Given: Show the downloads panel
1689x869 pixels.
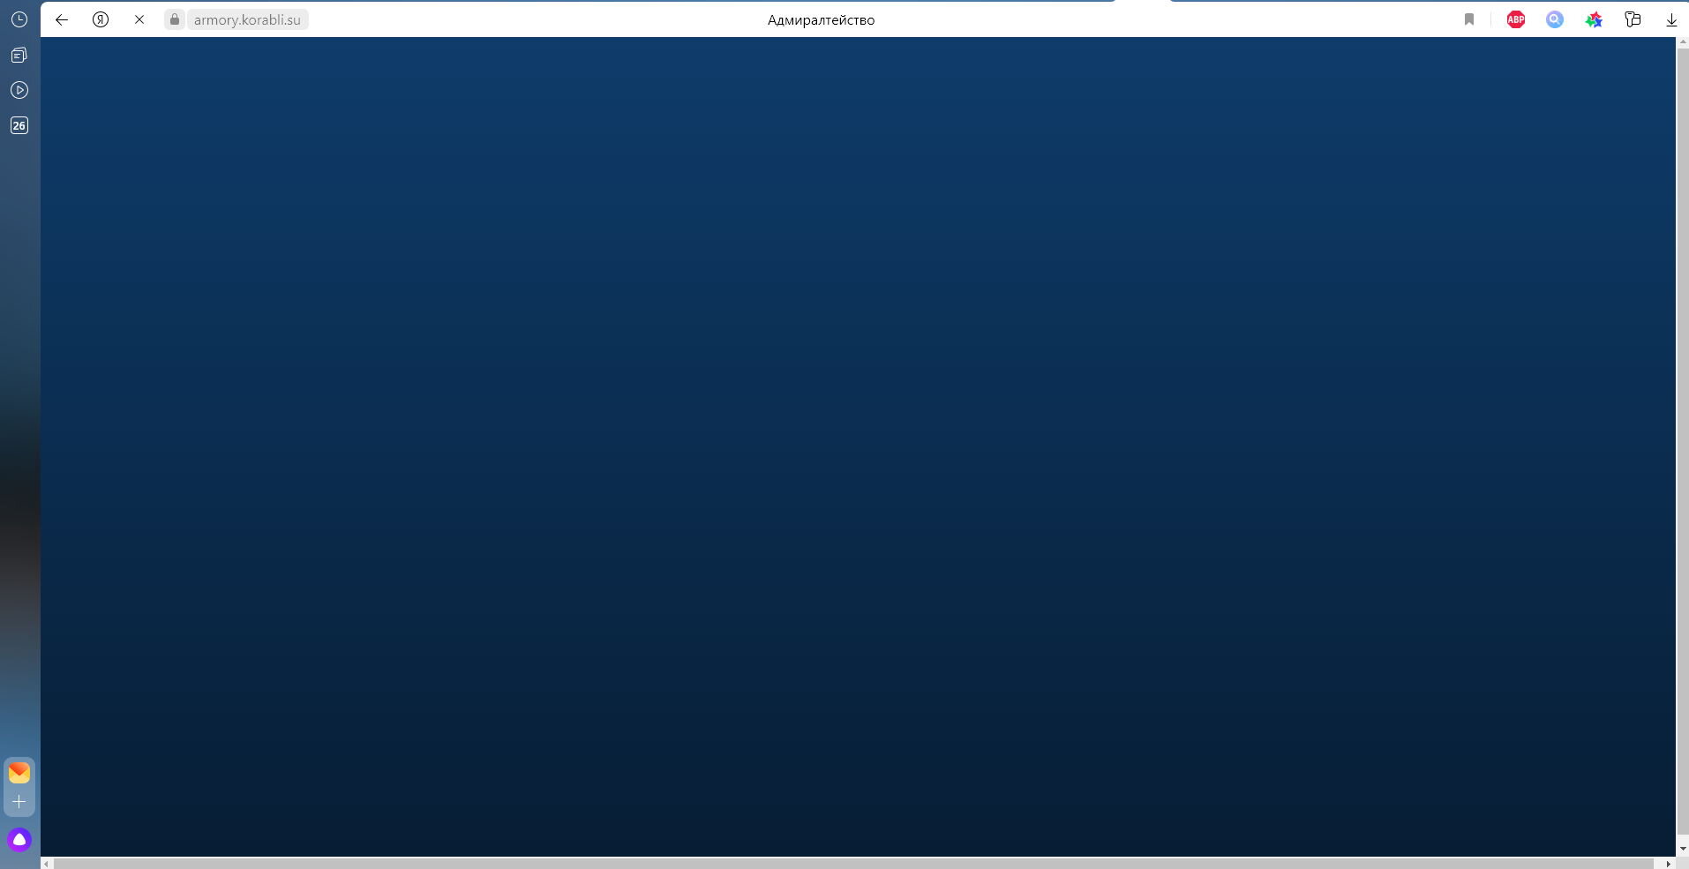Looking at the screenshot, I should pyautogui.click(x=1671, y=19).
